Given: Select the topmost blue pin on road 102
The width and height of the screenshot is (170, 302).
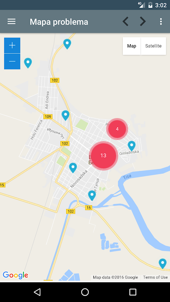Looking at the screenshot, I should 67,44.
